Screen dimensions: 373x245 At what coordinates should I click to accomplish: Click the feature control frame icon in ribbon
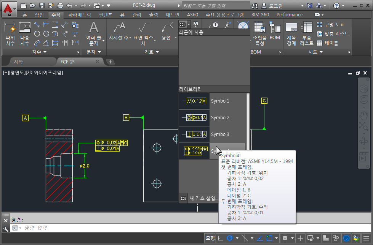pos(182,24)
